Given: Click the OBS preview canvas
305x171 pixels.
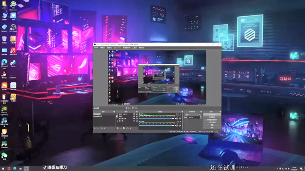Looking at the screenshot, I should click(157, 78).
